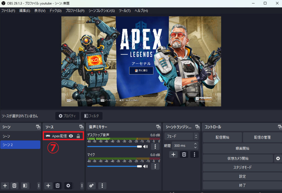Start streaming with 配信開始

(x=222, y=137)
